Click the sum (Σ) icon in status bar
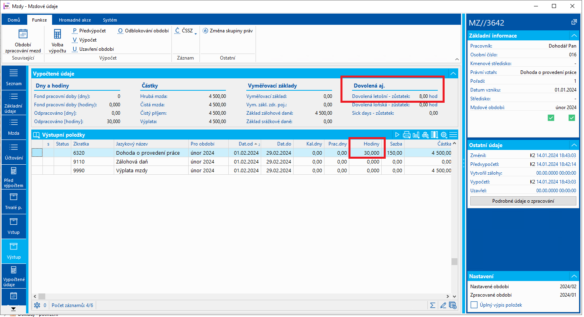 click(433, 305)
